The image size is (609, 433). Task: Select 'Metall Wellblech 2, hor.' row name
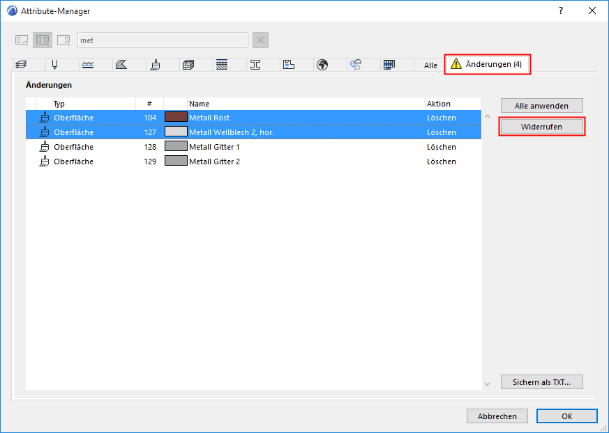click(232, 132)
